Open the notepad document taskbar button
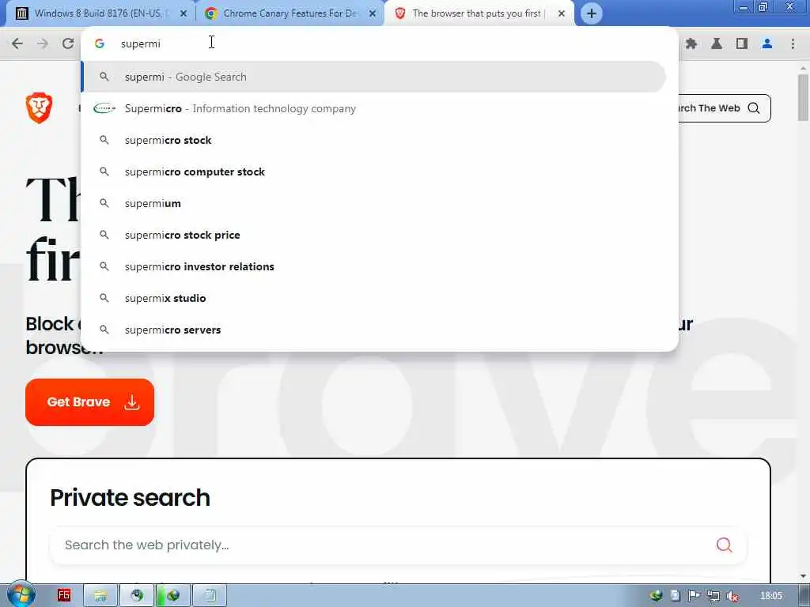Image resolution: width=810 pixels, height=607 pixels. (x=209, y=596)
